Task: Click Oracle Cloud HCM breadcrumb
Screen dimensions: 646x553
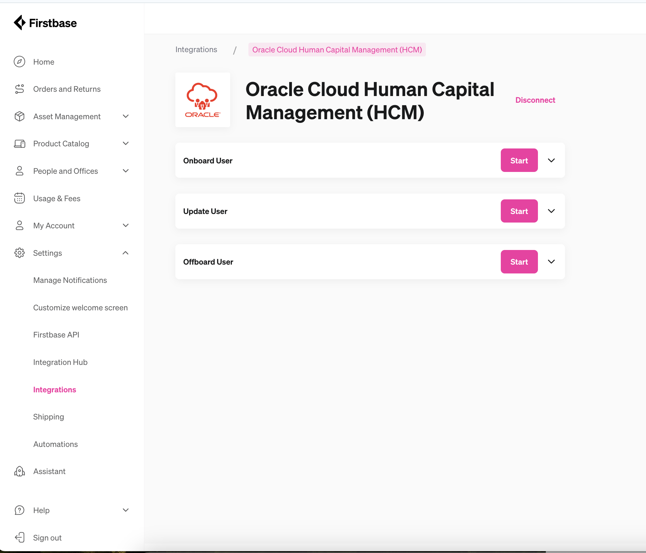Action: pyautogui.click(x=337, y=50)
